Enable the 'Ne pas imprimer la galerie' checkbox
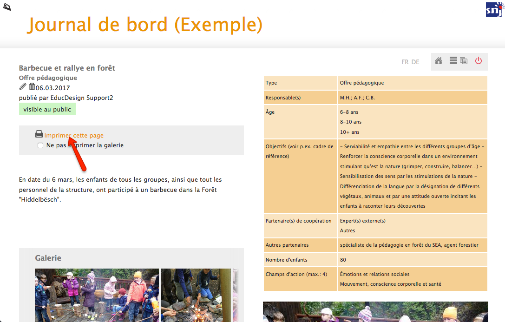The height and width of the screenshot is (322, 505). click(x=40, y=145)
